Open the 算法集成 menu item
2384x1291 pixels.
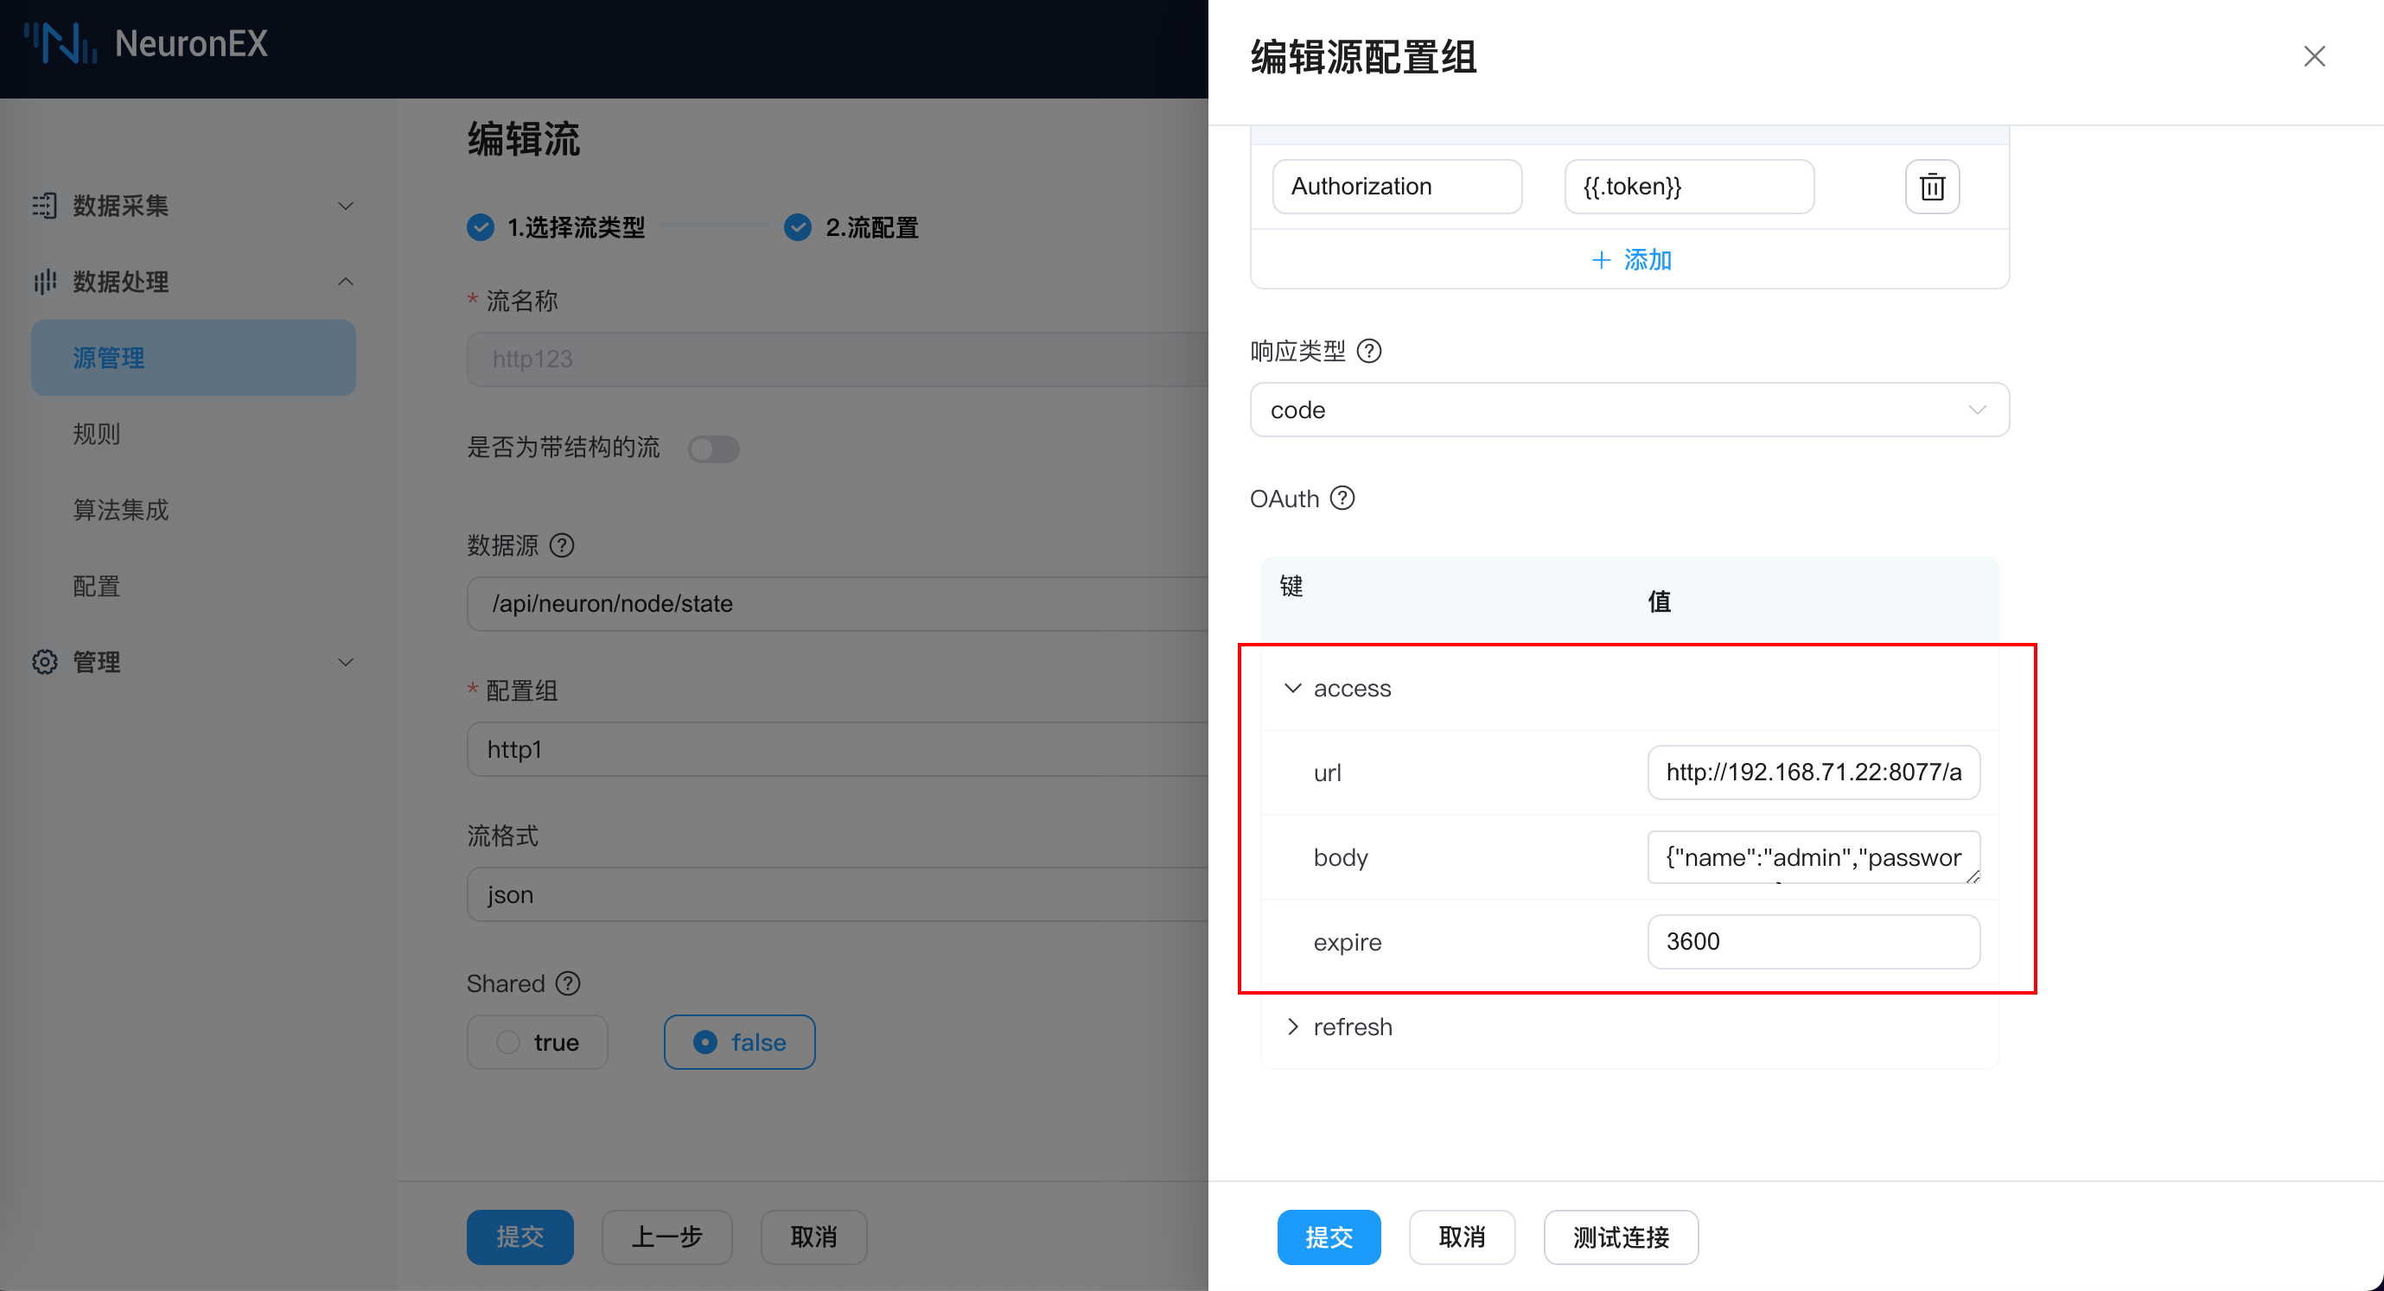pyautogui.click(x=121, y=510)
